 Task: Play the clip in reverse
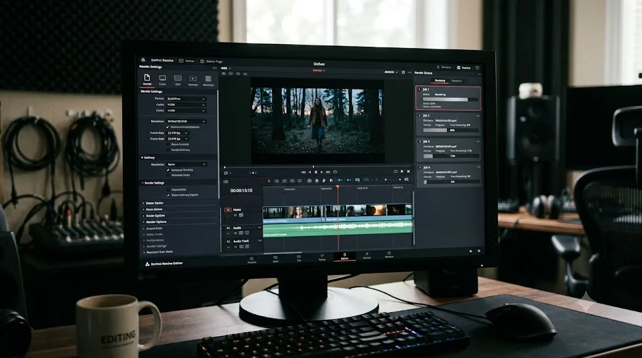pos(310,172)
